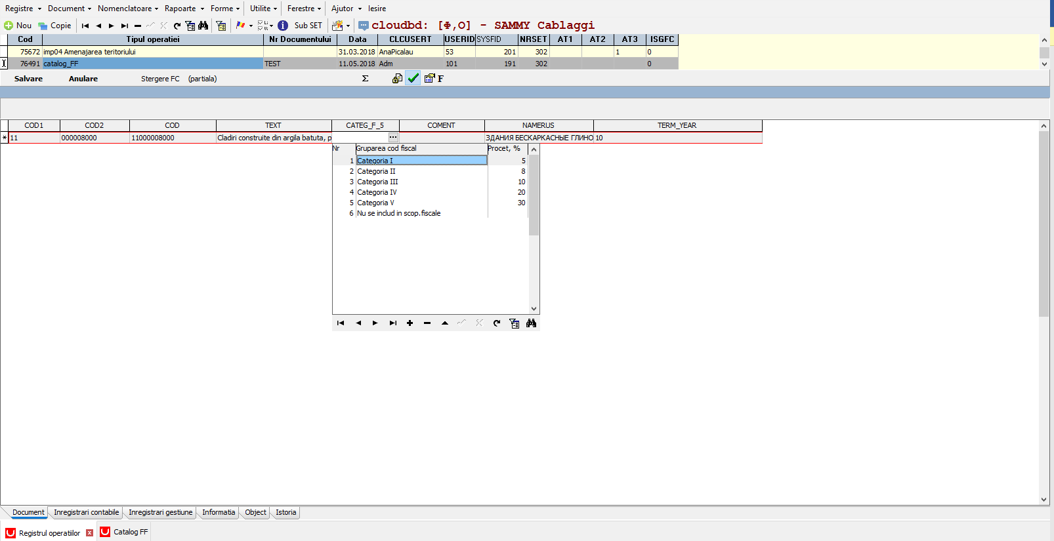This screenshot has width=1054, height=541.
Task: Open the Rapoarte menu
Action: tap(184, 9)
